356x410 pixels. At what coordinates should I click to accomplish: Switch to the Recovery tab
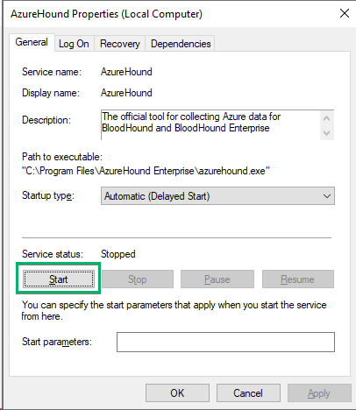tap(120, 44)
